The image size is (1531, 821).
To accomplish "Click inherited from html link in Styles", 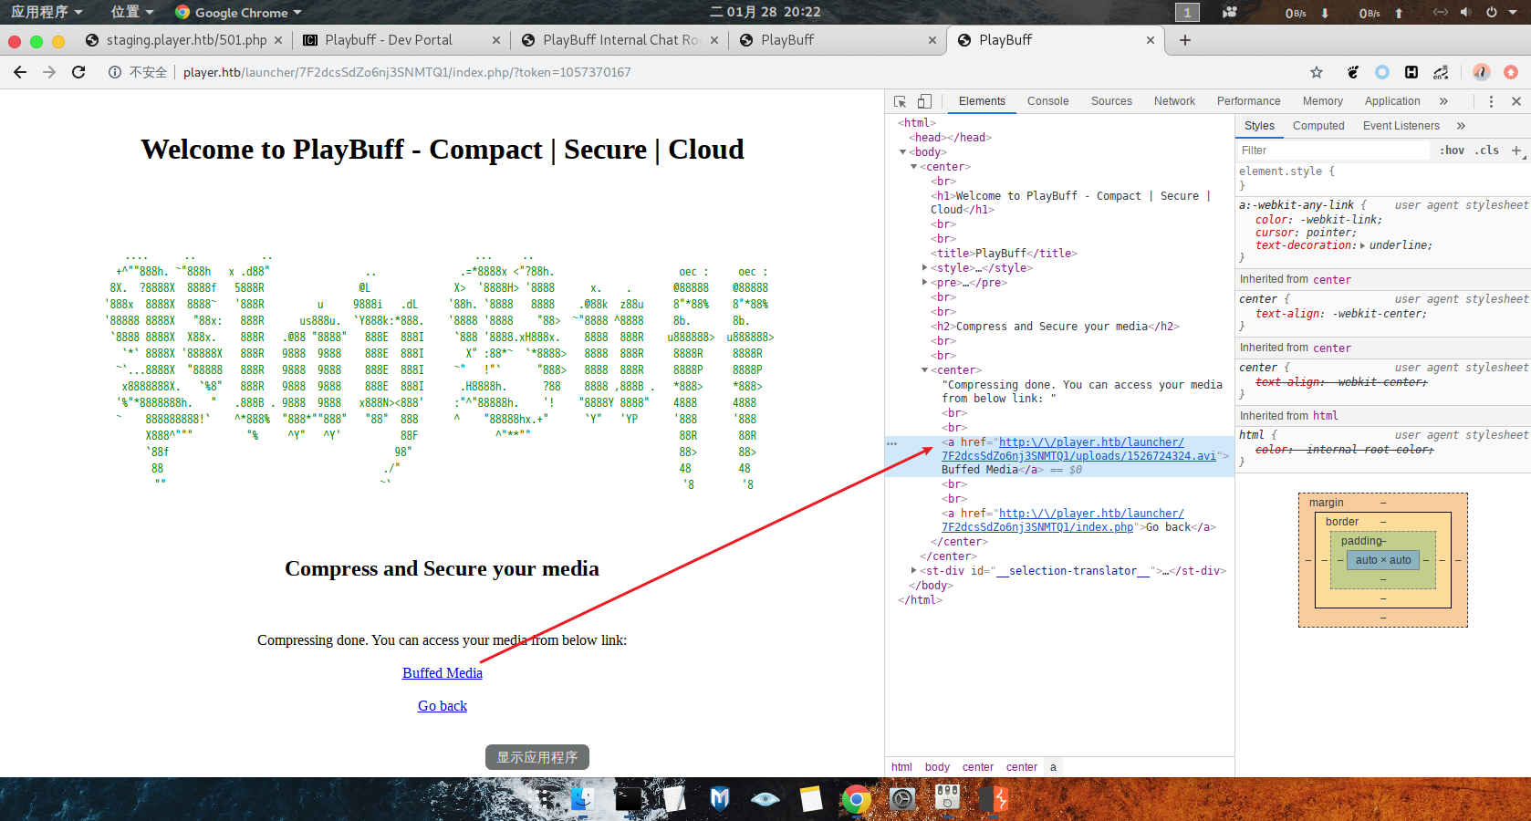I will pyautogui.click(x=1326, y=416).
